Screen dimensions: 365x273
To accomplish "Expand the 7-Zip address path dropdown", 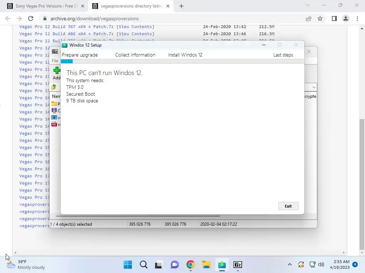I will (x=314, y=87).
